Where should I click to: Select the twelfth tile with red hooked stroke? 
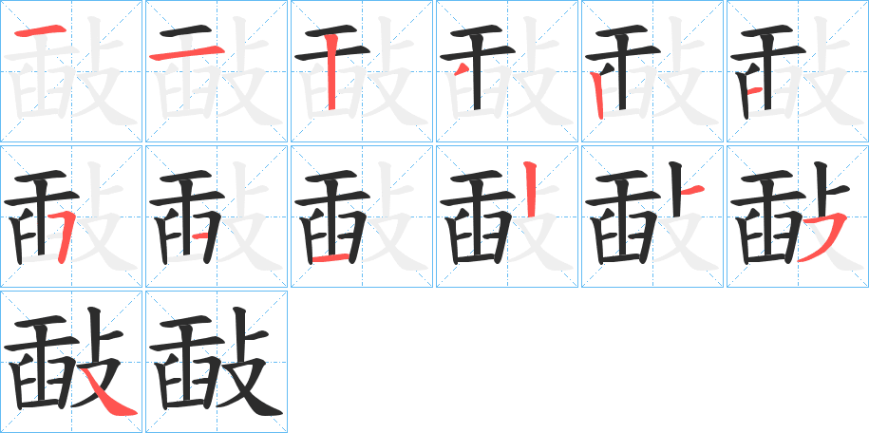point(798,216)
